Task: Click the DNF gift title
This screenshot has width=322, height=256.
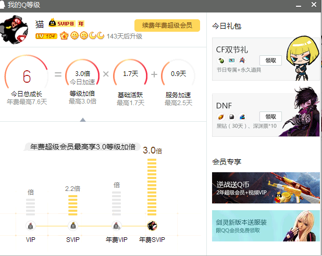Action: 224,106
